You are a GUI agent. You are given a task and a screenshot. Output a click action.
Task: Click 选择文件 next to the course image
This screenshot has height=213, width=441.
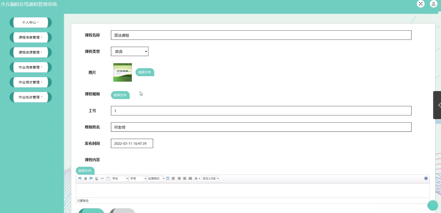145,72
